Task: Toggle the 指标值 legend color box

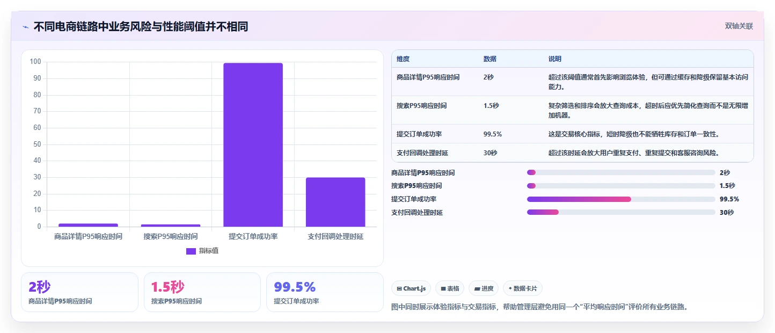Action: point(191,251)
